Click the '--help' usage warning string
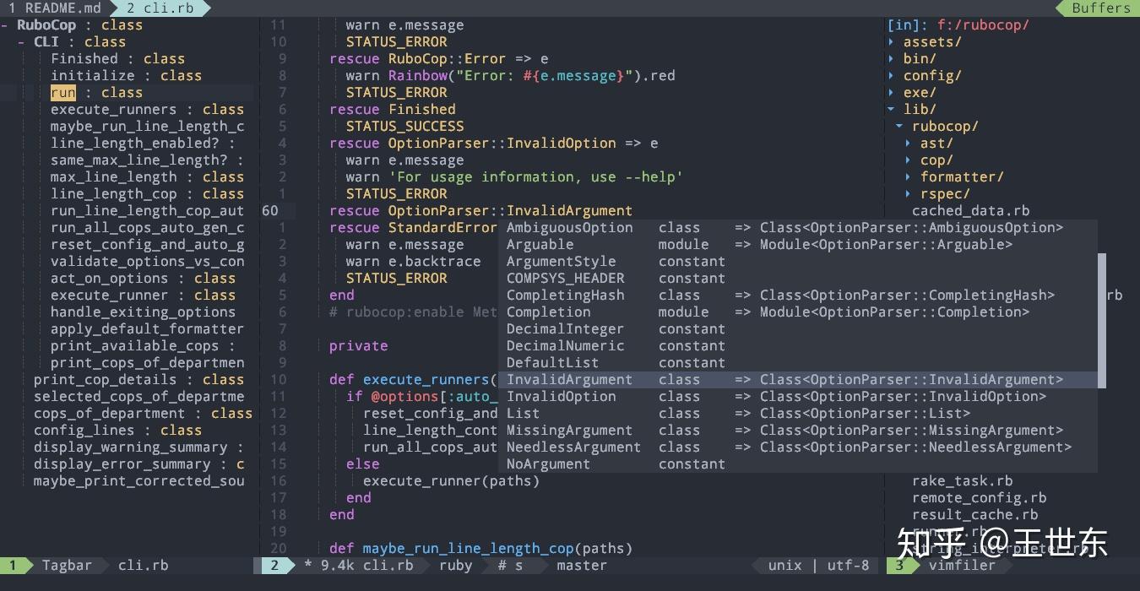Image resolution: width=1140 pixels, height=591 pixels. [x=535, y=177]
